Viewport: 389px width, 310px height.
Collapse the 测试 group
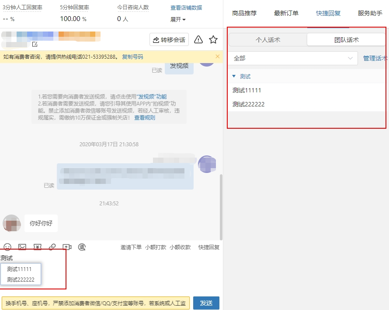234,77
